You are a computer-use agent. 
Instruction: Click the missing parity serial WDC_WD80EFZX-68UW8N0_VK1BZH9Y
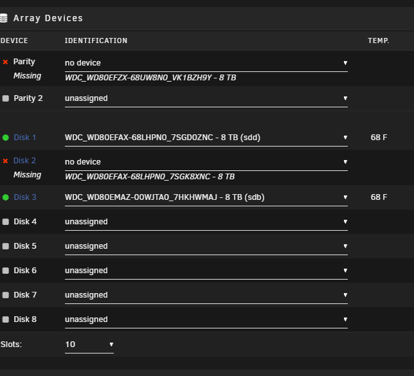[x=138, y=78]
